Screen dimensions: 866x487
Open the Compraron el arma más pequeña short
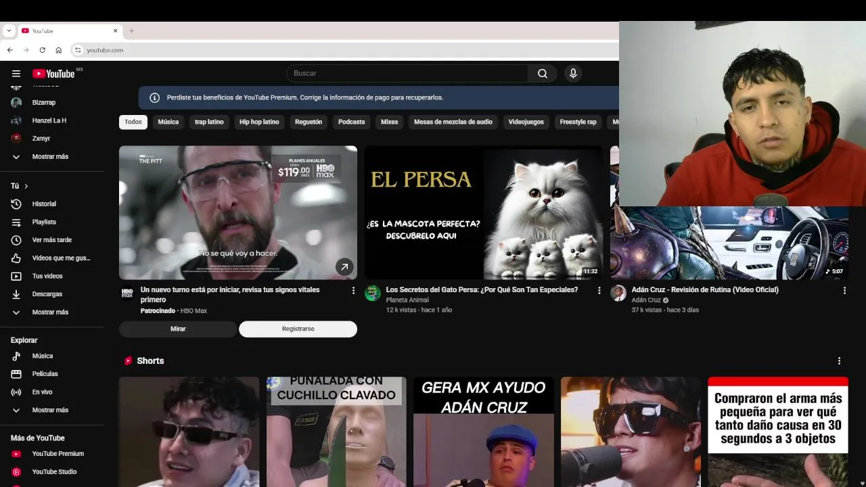point(778,432)
